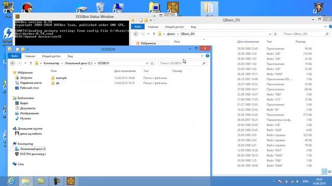Open recent locations dropdown in QBasic_EN window

tap(149, 34)
